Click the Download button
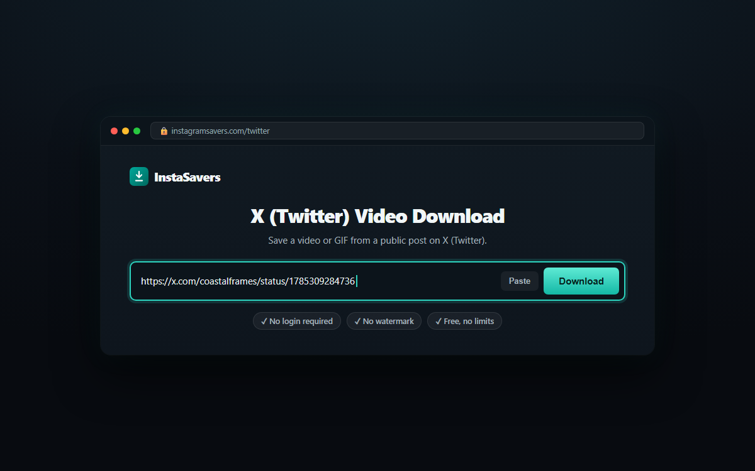 [581, 281]
